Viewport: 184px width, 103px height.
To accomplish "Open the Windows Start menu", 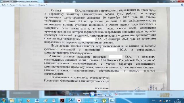I will pyautogui.click(x=3, y=101).
